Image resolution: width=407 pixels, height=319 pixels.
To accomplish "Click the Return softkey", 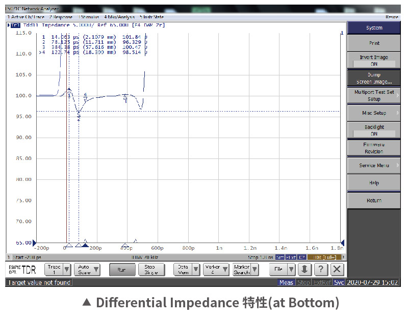I will [374, 200].
